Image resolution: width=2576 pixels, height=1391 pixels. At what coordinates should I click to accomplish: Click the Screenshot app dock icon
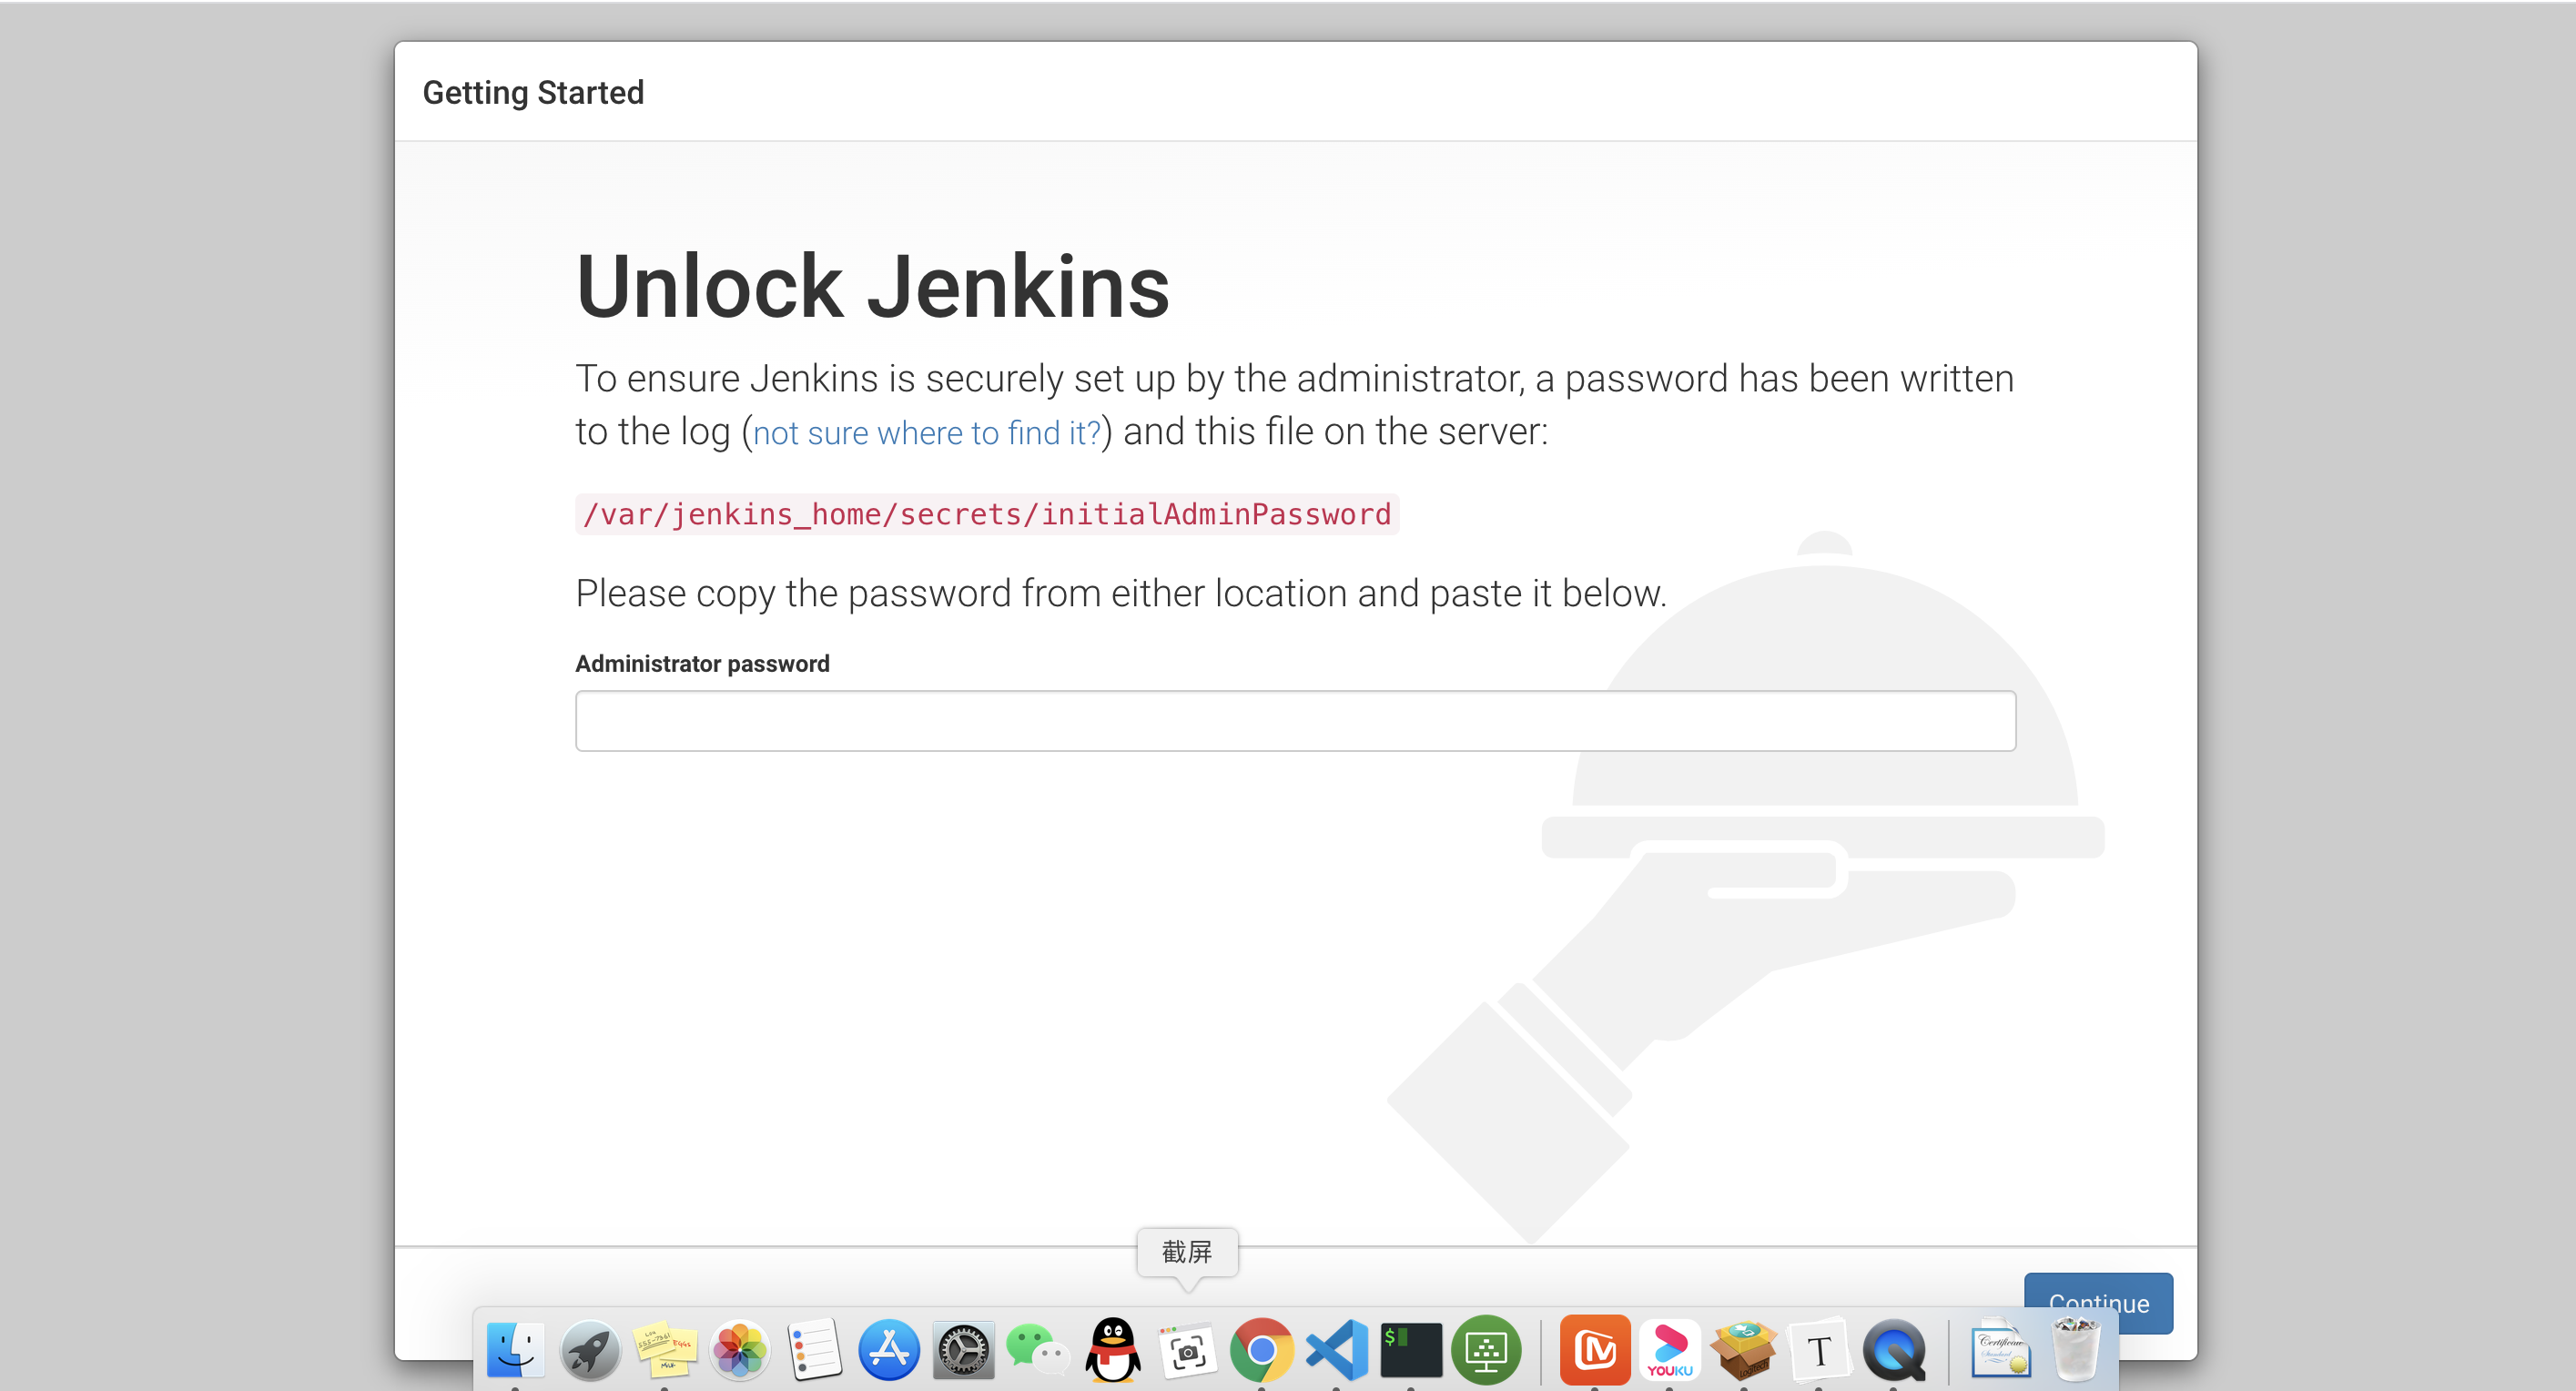1187,1351
